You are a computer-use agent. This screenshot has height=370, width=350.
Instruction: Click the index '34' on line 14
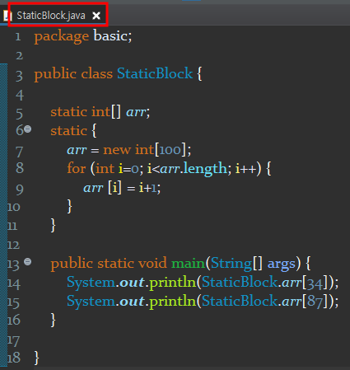pyautogui.click(x=315, y=283)
